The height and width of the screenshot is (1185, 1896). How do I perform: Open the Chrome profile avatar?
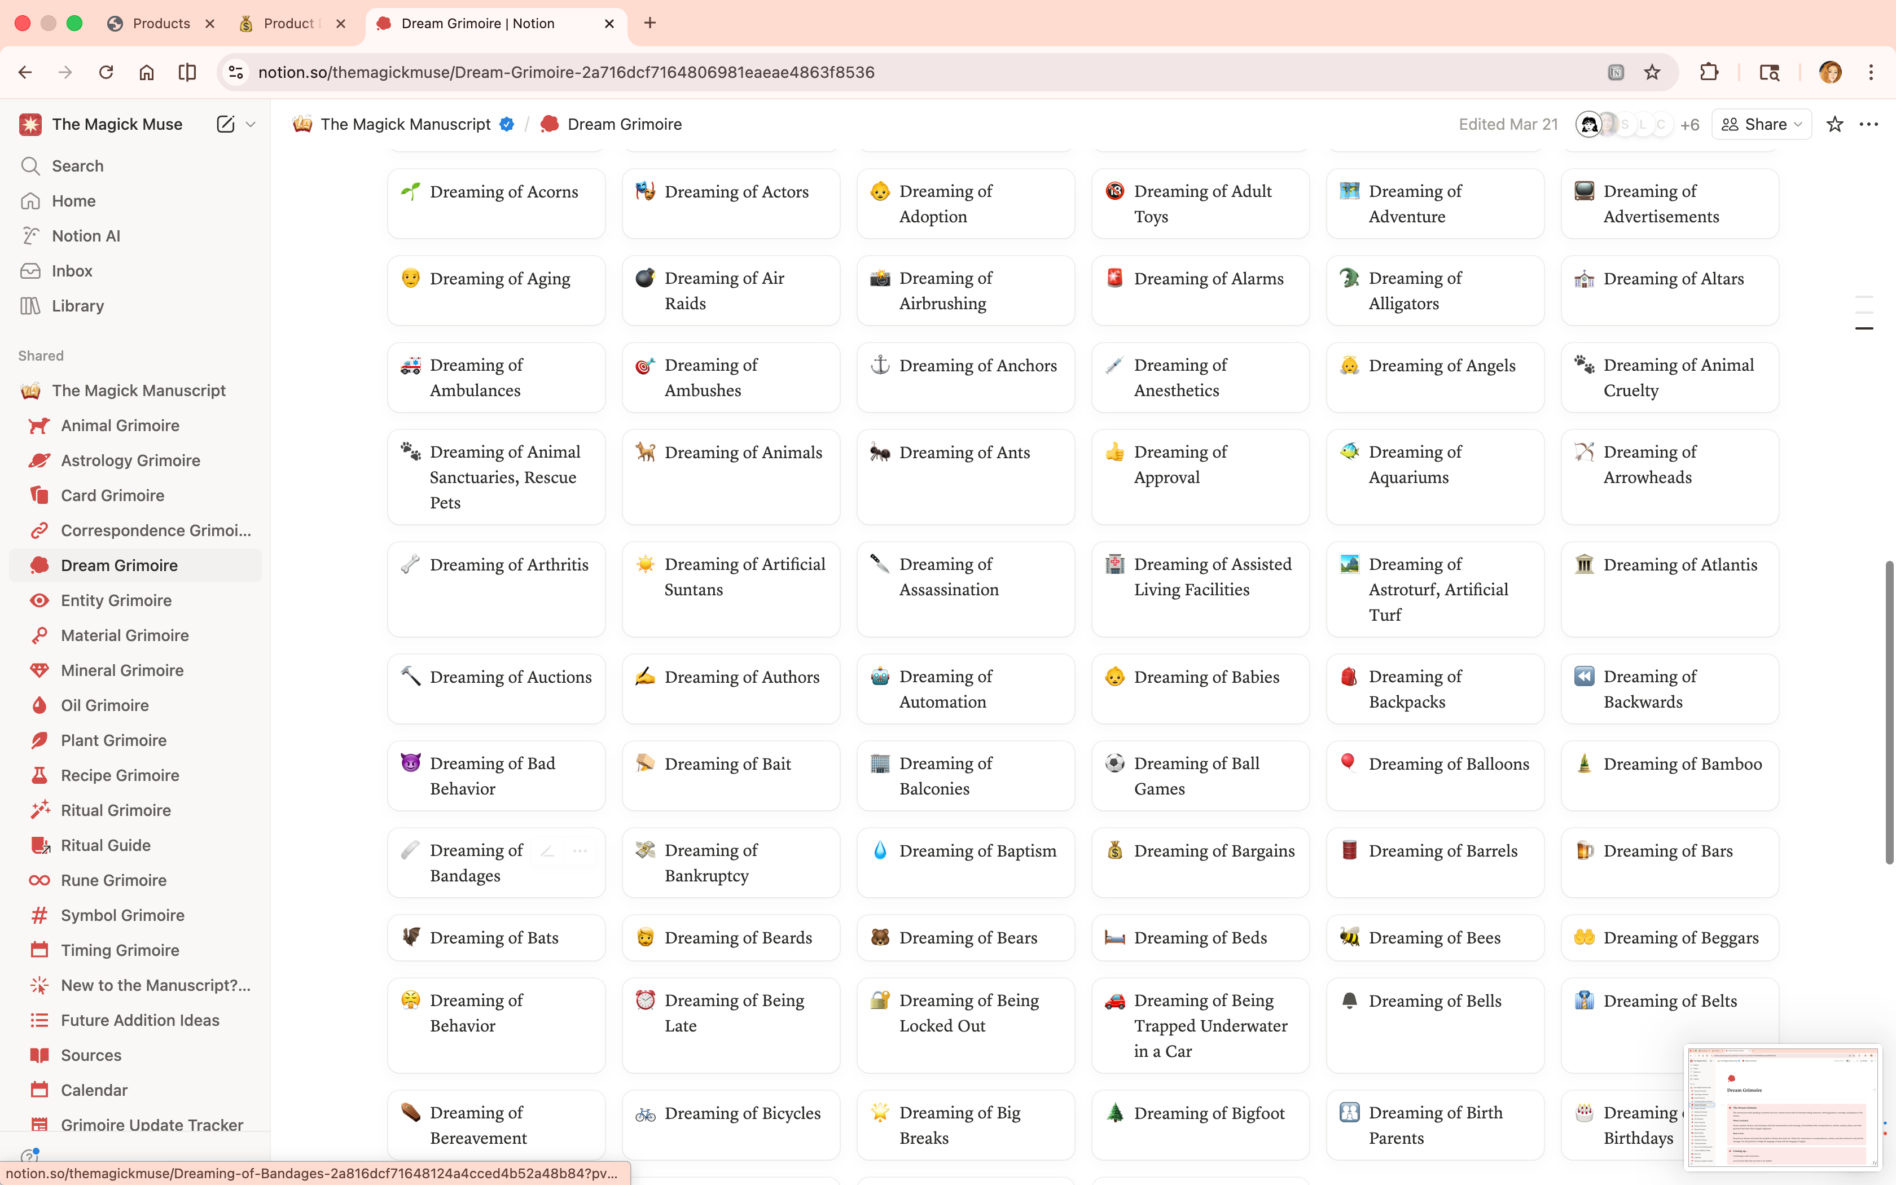(x=1830, y=72)
